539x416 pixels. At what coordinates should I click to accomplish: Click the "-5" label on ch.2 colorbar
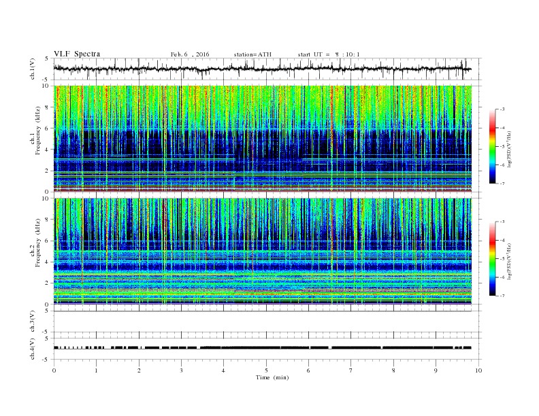502,258
